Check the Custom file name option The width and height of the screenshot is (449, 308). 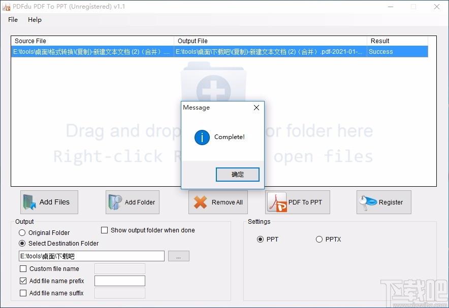pyautogui.click(x=23, y=269)
